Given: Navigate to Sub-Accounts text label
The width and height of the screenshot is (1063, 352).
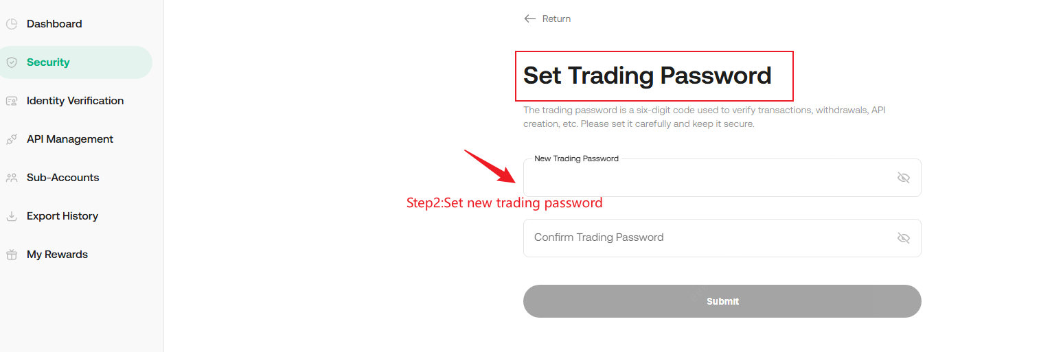Looking at the screenshot, I should [x=62, y=178].
